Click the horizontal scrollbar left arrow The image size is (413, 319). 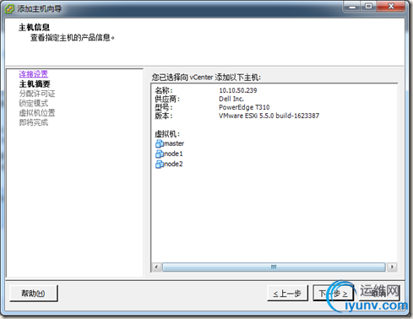[x=157, y=267]
